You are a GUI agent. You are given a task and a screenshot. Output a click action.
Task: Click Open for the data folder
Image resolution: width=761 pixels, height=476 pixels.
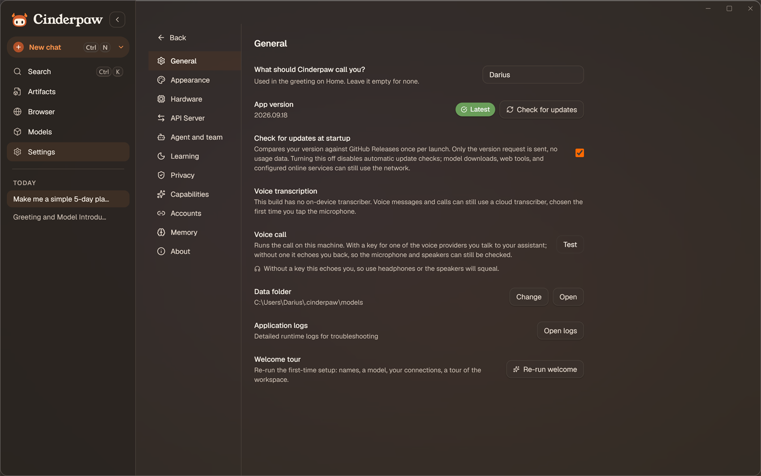coord(568,297)
